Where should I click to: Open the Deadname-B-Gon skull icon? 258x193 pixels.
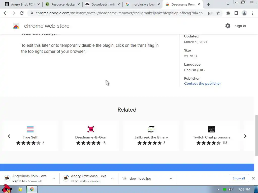91,129
